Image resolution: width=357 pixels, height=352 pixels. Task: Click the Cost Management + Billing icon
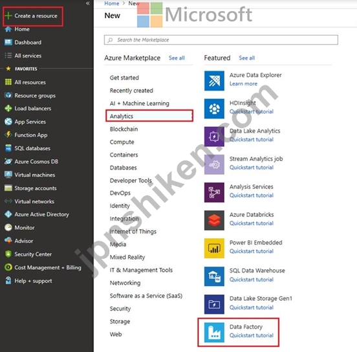pyautogui.click(x=8, y=267)
